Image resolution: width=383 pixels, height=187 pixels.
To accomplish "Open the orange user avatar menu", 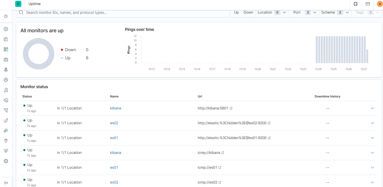I will (x=380, y=4).
